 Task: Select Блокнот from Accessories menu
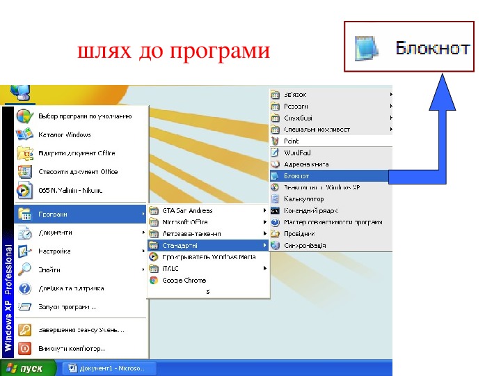tap(330, 176)
